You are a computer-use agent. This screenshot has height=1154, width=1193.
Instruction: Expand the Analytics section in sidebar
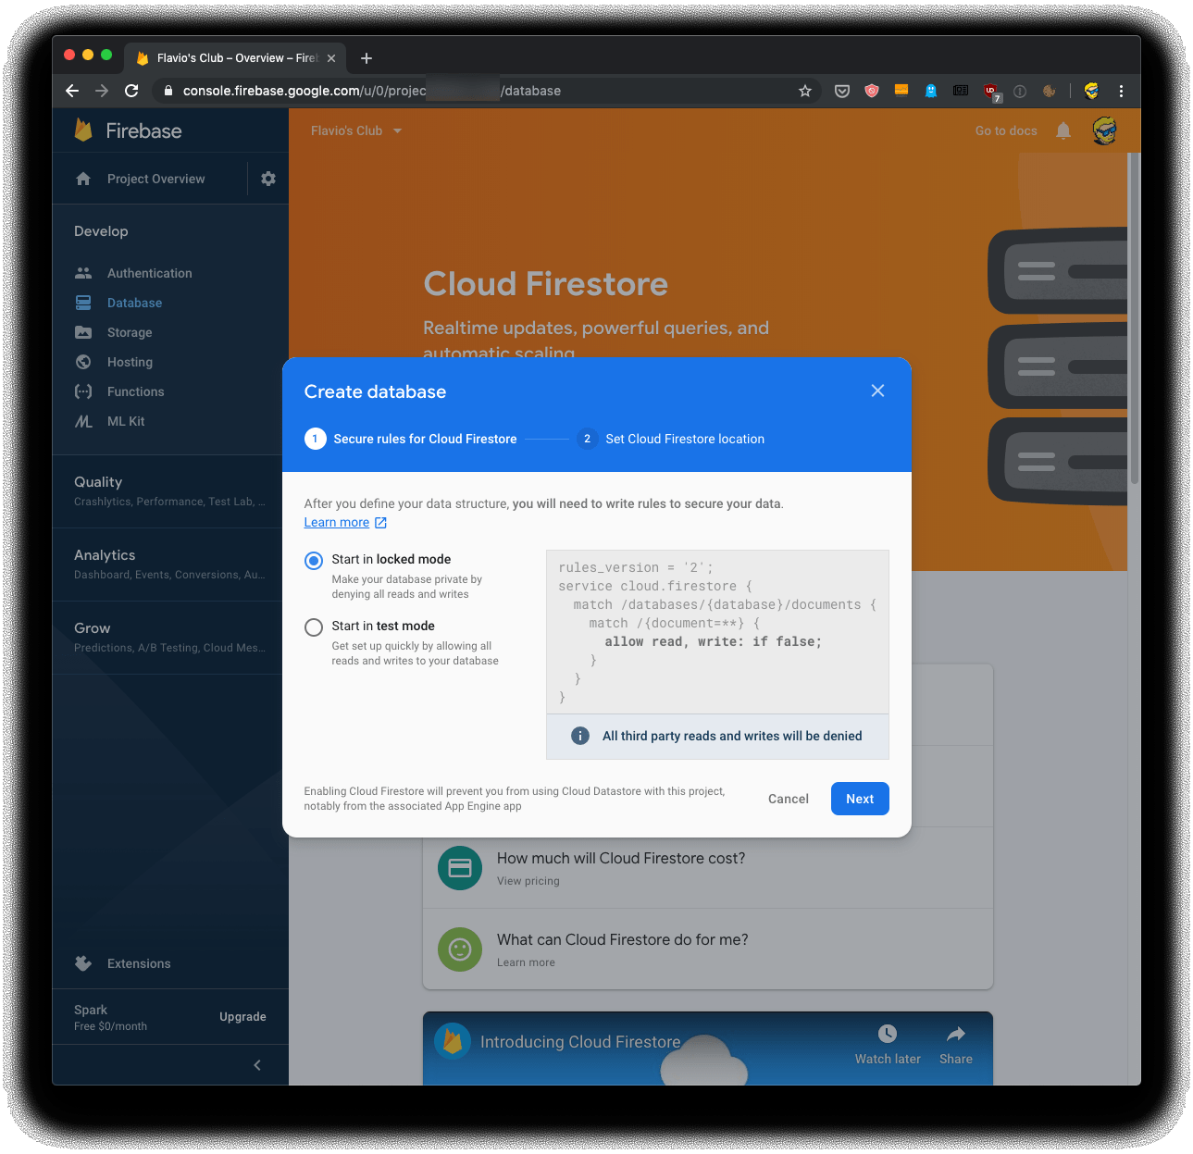pyautogui.click(x=105, y=555)
